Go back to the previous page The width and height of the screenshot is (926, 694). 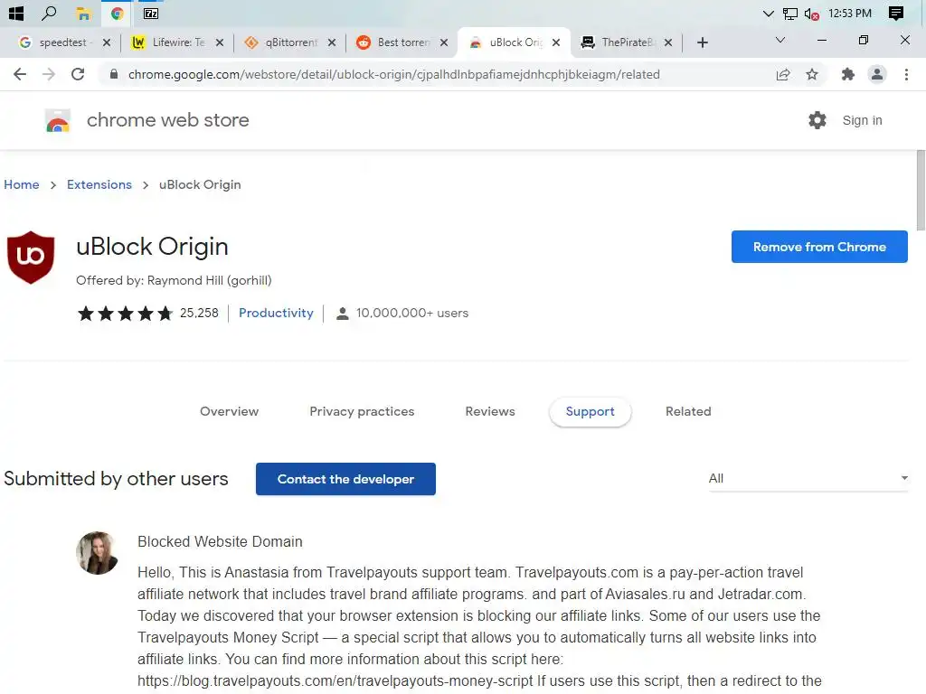(20, 74)
